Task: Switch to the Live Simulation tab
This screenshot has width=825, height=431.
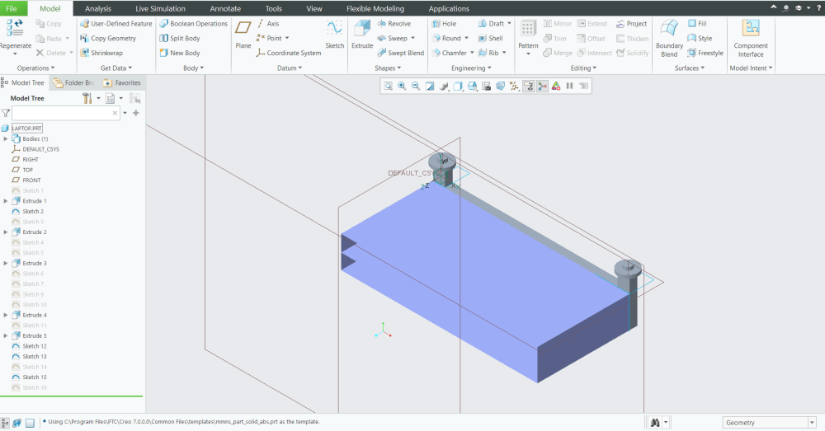Action: click(161, 8)
